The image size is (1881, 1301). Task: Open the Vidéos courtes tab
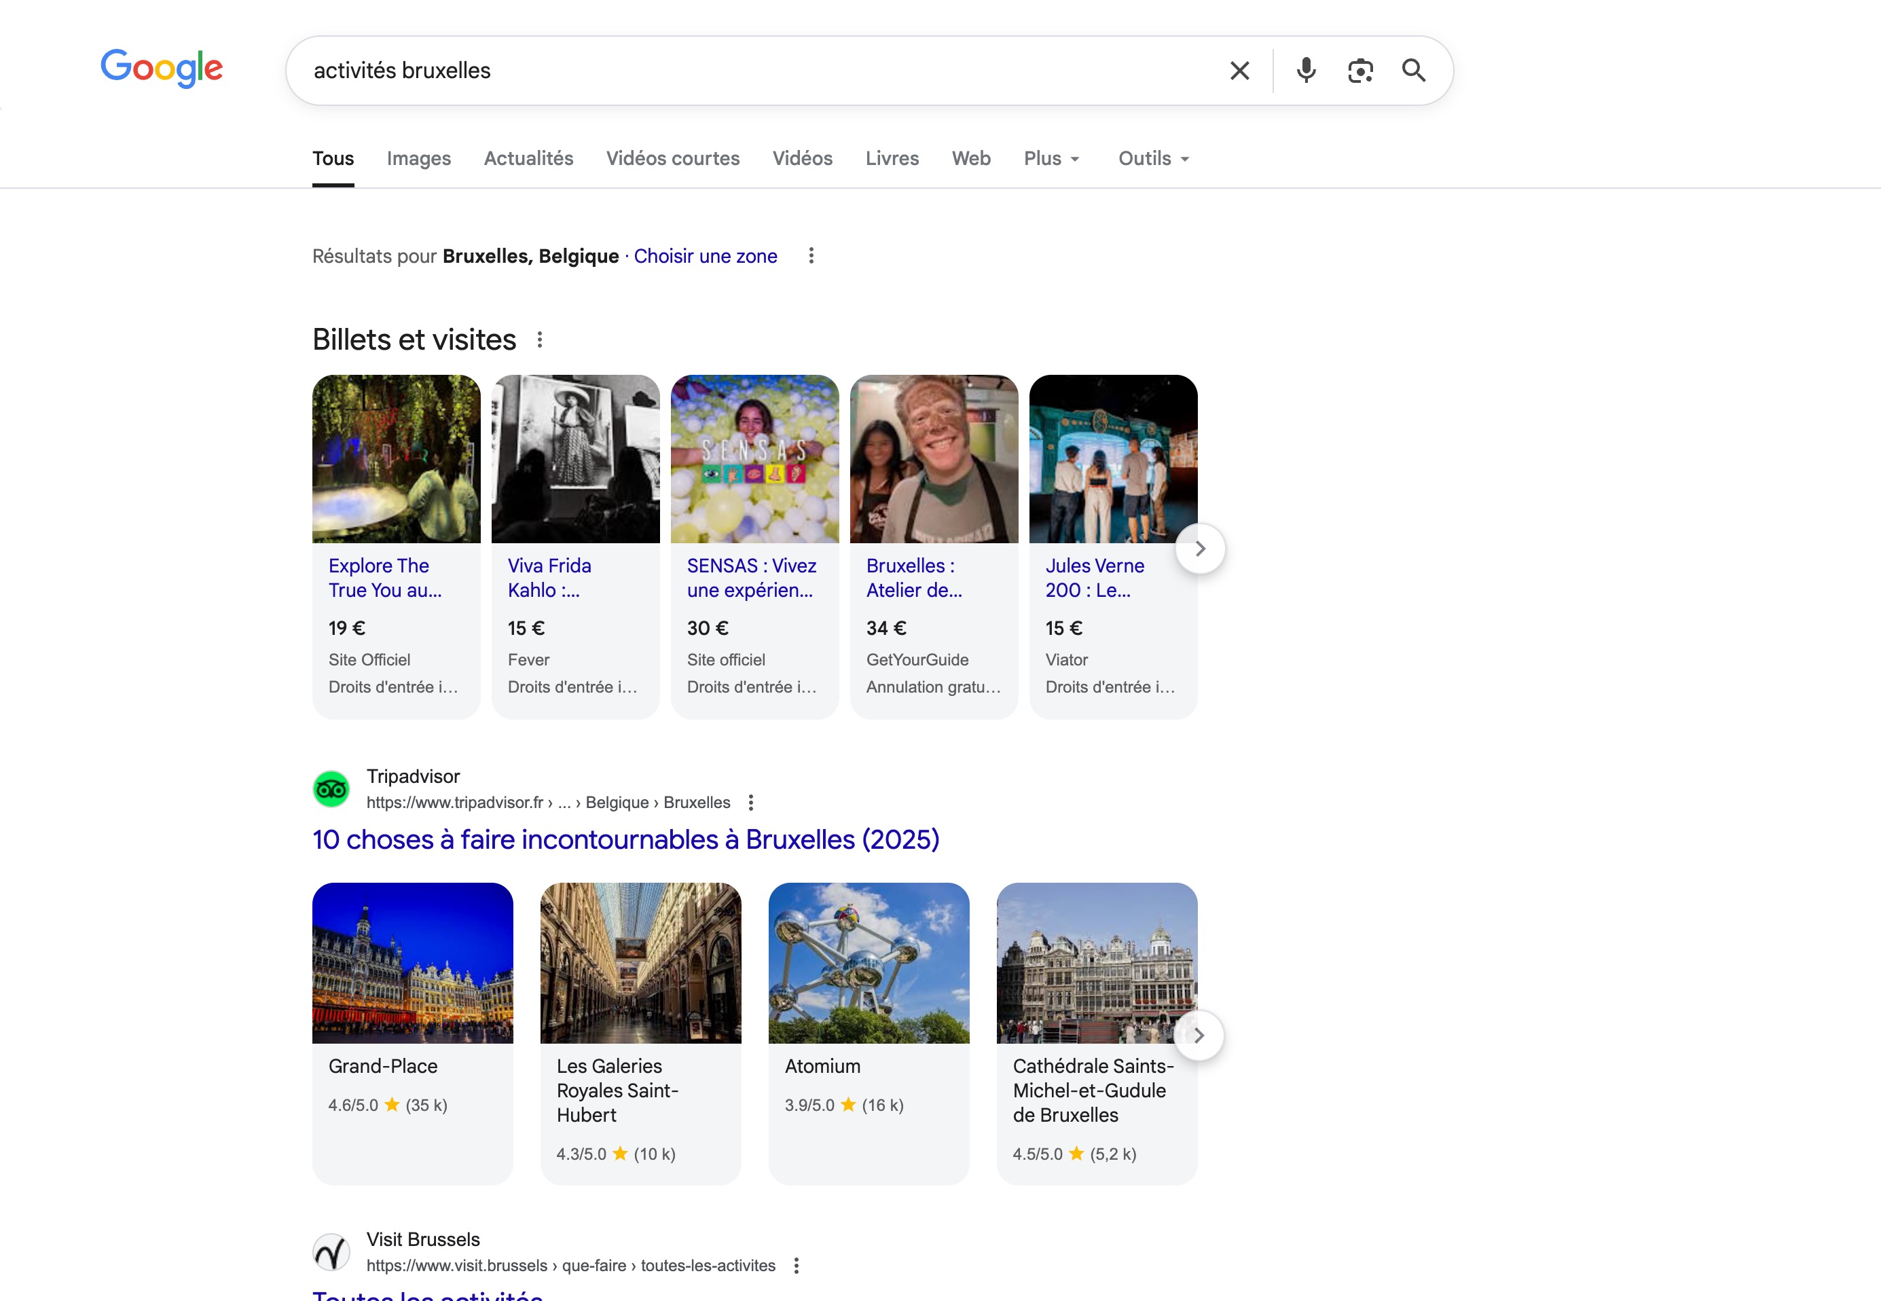[x=672, y=159]
